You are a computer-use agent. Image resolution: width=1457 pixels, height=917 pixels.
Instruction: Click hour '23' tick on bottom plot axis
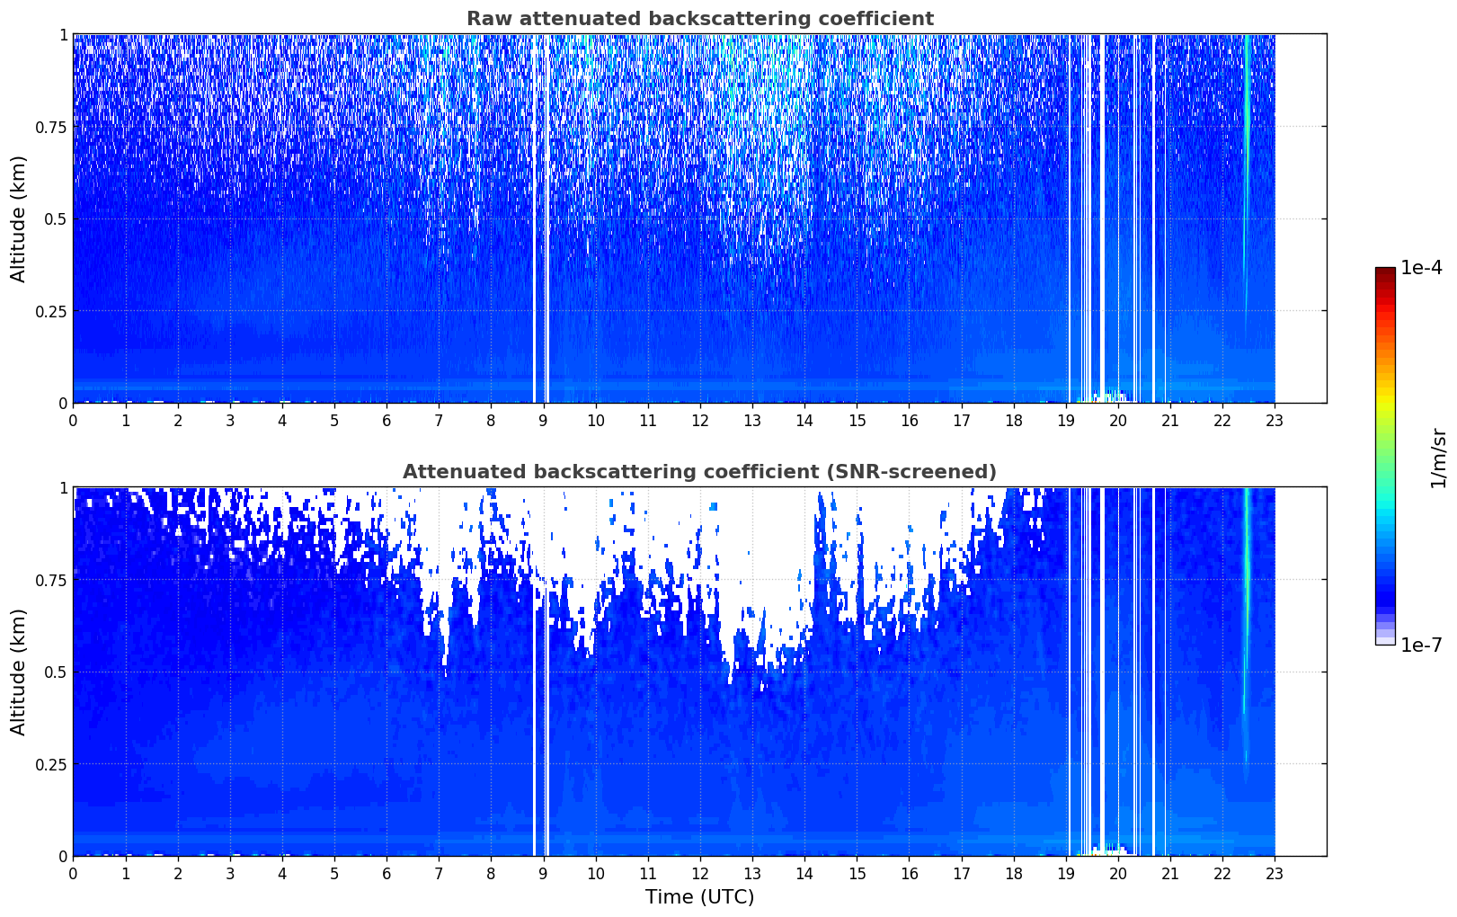click(x=1275, y=874)
